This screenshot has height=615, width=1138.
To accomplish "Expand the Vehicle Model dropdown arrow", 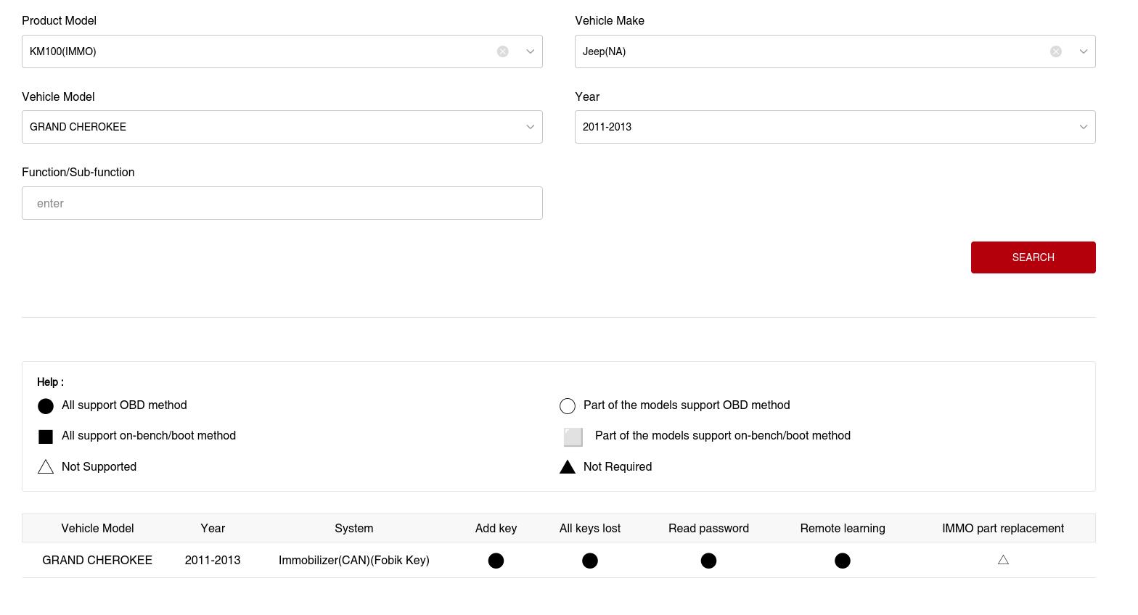I will point(530,127).
